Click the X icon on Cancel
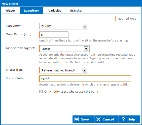The image size is (142, 125). tap(98, 119)
